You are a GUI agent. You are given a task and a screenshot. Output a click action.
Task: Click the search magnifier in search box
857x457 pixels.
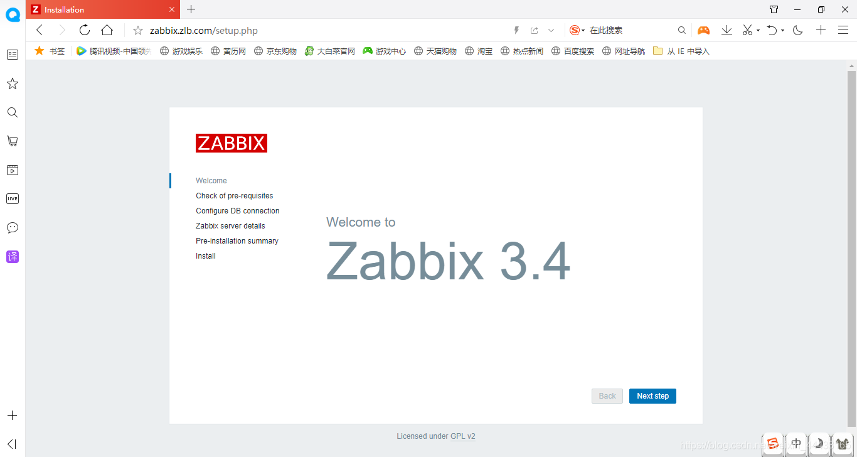682,30
